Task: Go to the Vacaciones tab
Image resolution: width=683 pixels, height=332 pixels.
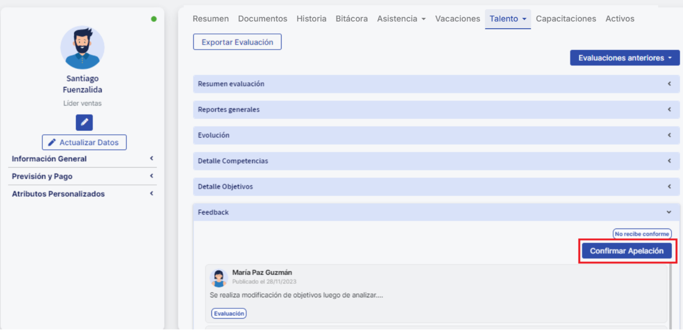Action: point(457,19)
